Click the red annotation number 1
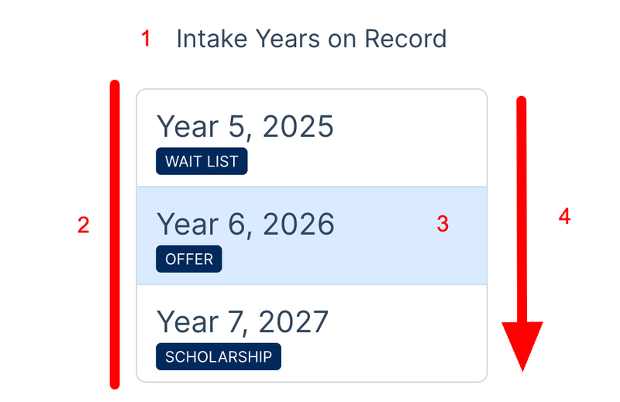The height and width of the screenshot is (402, 620). (x=146, y=39)
